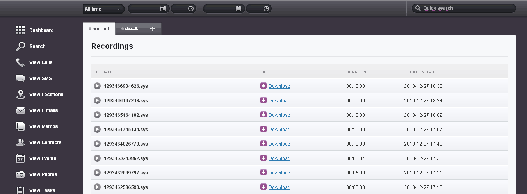Download link for recording dated 2010-12-27 17:21
This screenshot has height=194, width=527.
point(280,173)
